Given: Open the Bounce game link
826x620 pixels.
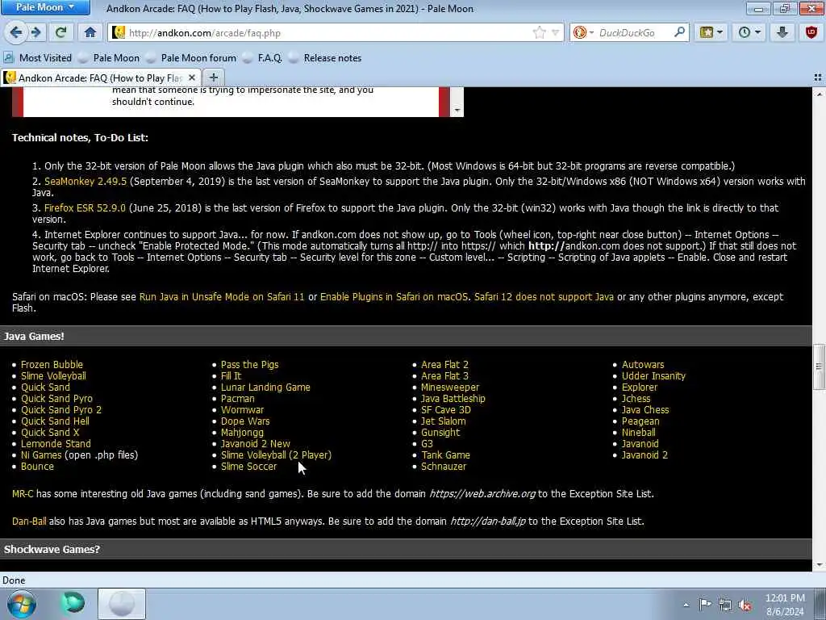Looking at the screenshot, I should click(37, 467).
